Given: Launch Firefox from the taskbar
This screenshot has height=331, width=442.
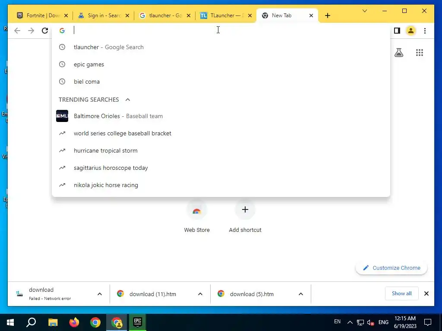Looking at the screenshot, I should (x=74, y=322).
